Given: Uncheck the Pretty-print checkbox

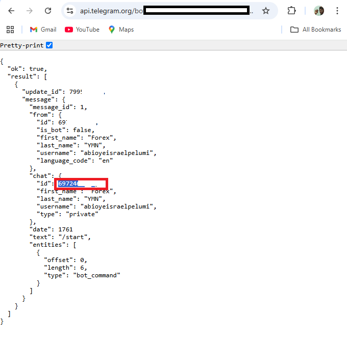Looking at the screenshot, I should point(49,45).
